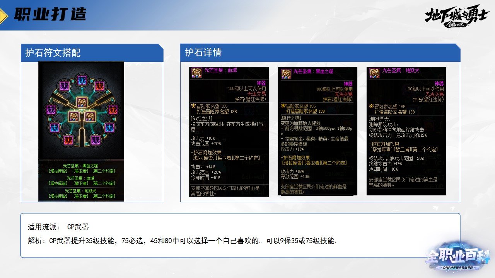Select the right central talisman in the wheel

click(x=90, y=116)
